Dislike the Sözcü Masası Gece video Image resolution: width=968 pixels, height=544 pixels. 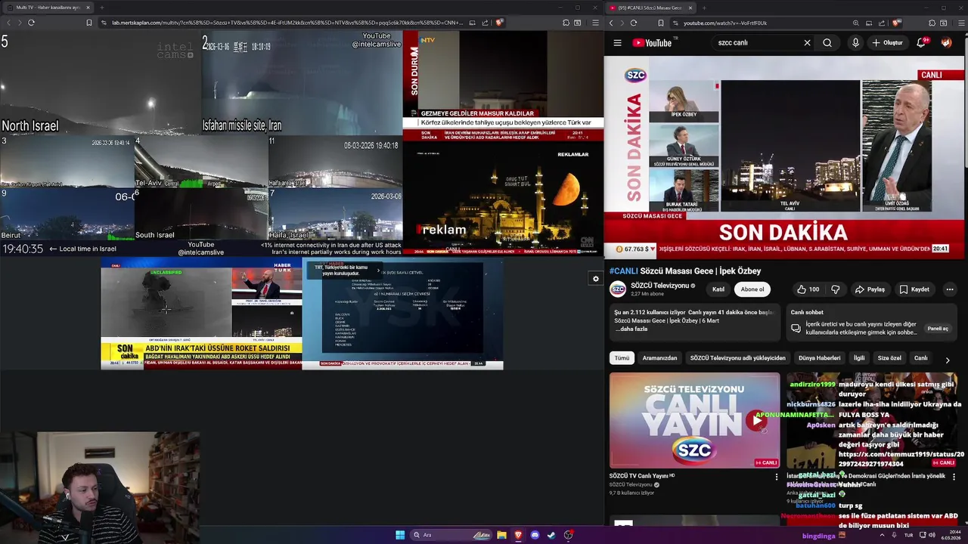[x=836, y=289]
